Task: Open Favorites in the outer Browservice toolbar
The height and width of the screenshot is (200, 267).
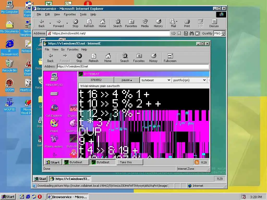Action: (131, 23)
